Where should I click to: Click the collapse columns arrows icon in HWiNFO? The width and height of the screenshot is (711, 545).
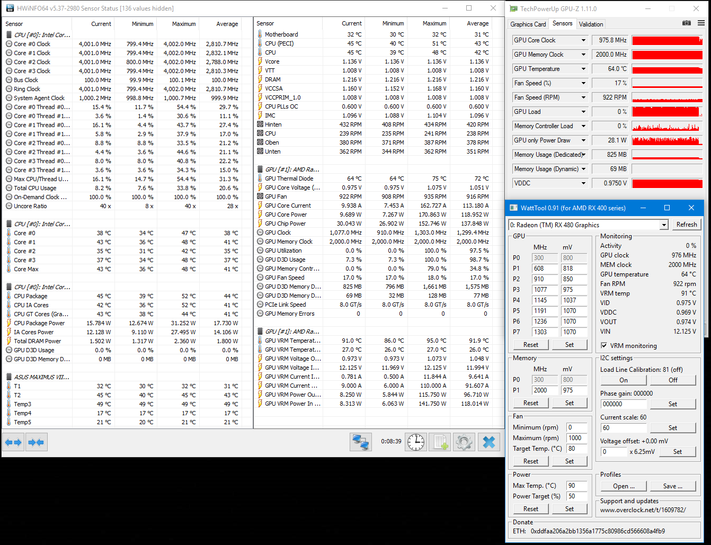[x=36, y=442]
